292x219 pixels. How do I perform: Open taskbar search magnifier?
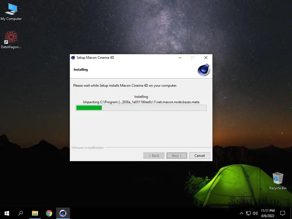21,213
